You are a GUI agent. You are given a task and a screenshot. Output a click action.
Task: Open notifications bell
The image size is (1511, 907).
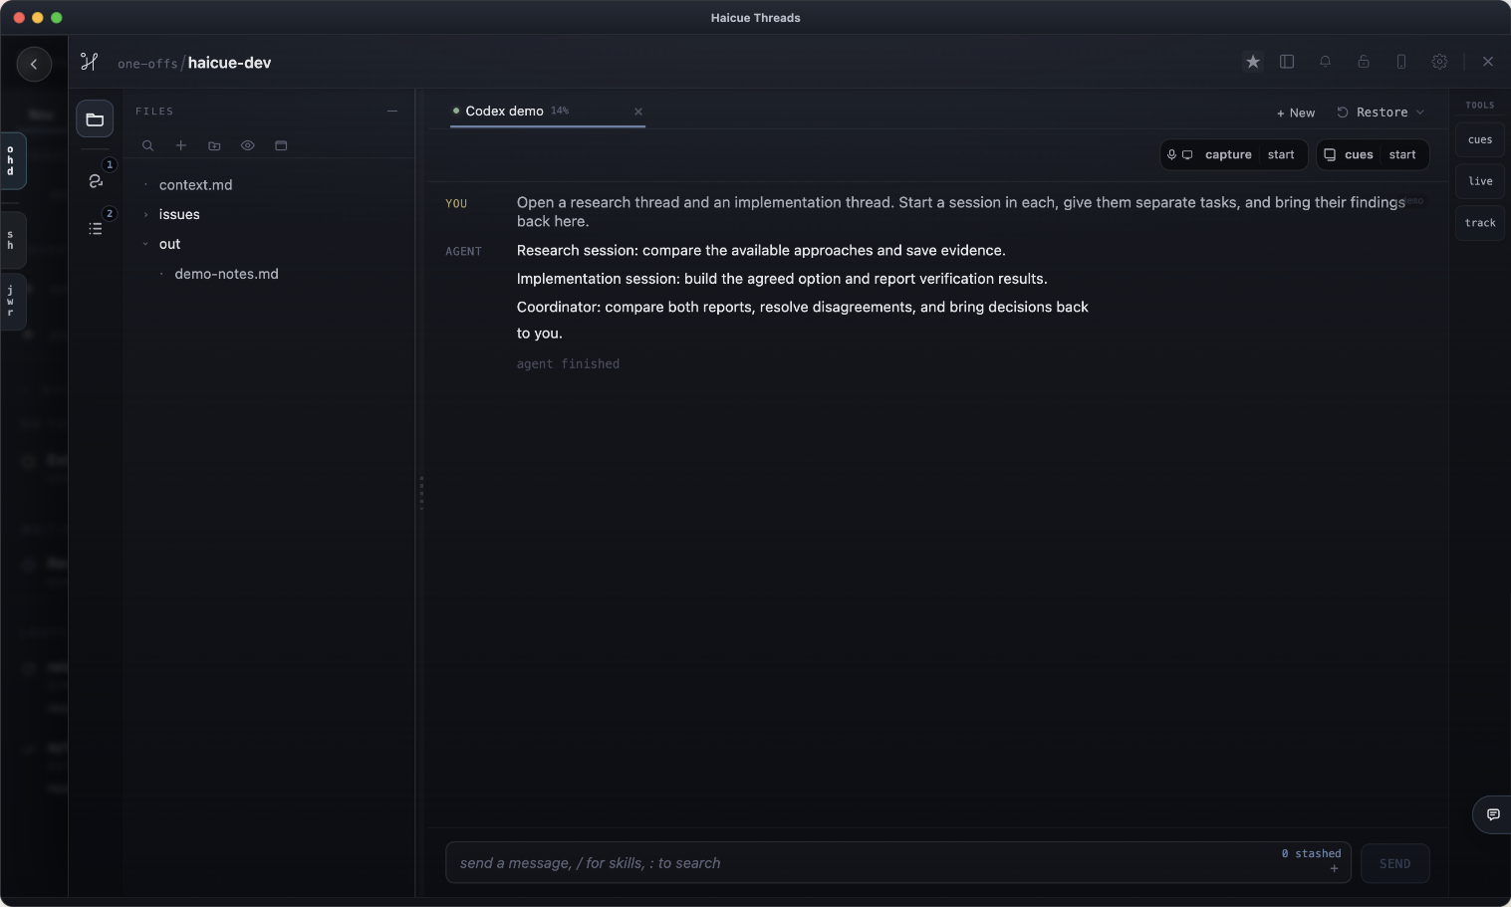[1325, 62]
